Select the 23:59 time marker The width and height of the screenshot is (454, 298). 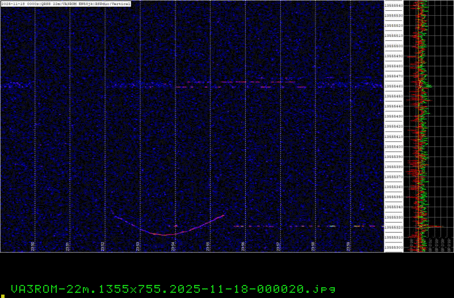[348, 245]
